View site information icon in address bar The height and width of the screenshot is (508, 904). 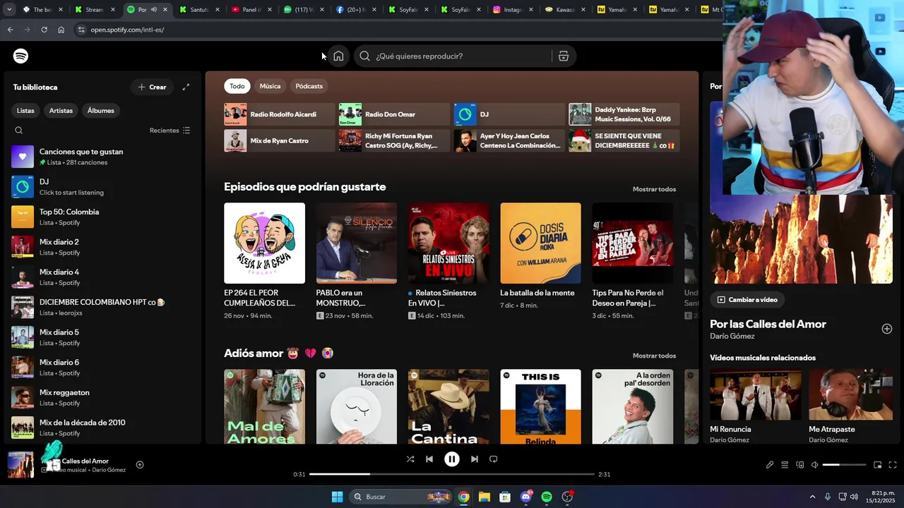click(81, 30)
